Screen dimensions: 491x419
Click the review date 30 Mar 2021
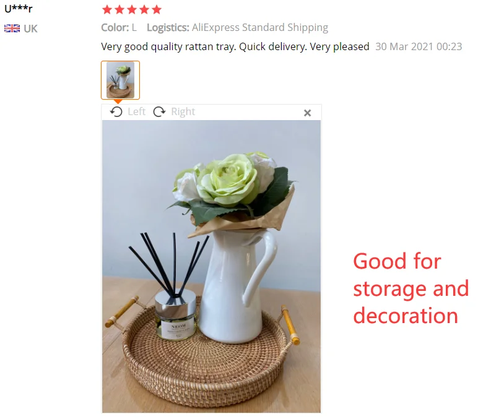click(419, 46)
